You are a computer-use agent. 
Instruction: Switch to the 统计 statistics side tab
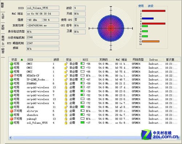click(3, 16)
